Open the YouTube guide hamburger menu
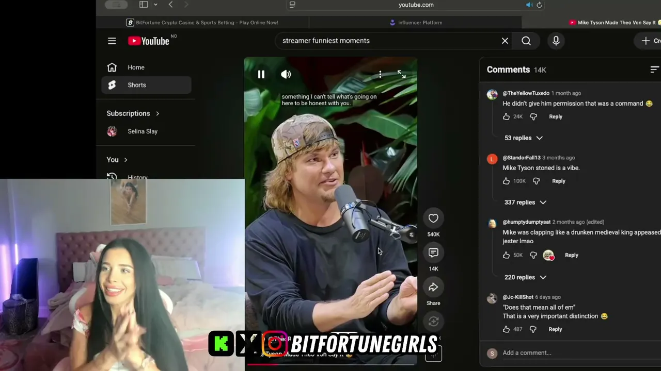This screenshot has height=371, width=661. 112,41
